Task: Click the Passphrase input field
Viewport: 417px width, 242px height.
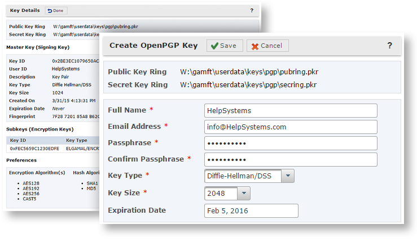Action: [291, 144]
